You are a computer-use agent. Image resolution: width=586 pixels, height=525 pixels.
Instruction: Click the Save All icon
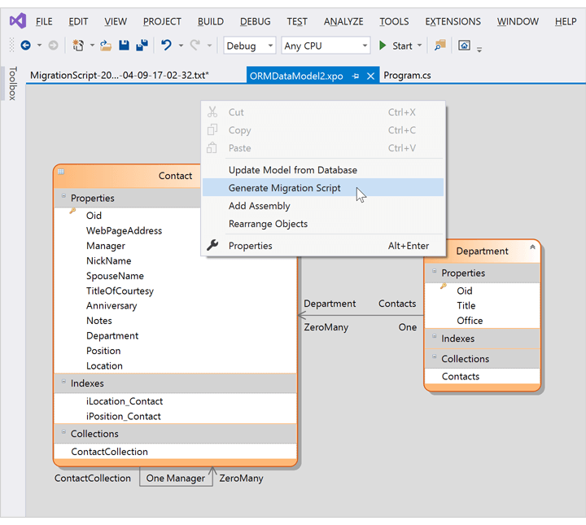pos(142,46)
